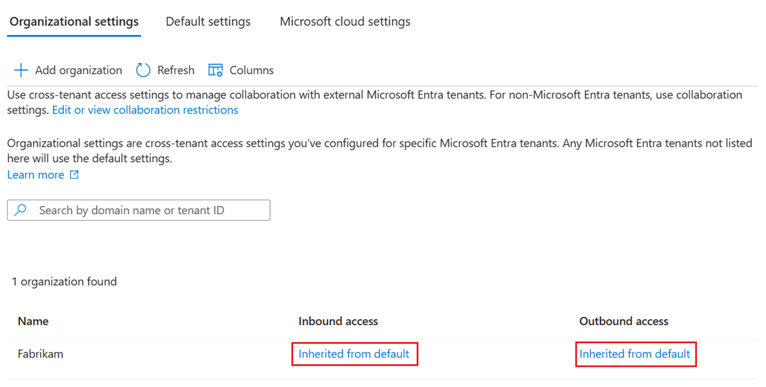Open Fabrikam's Outbound access Inherited from default
This screenshot has width=766, height=387.
coord(635,354)
